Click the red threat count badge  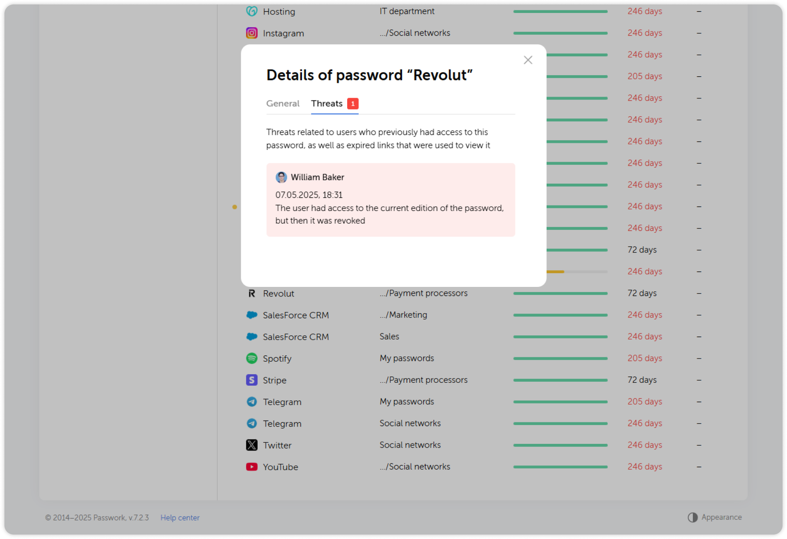tap(352, 104)
